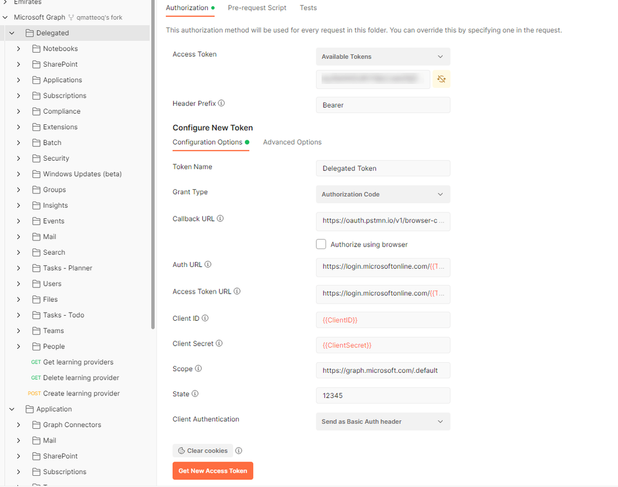The image size is (618, 487).
Task: Click the Header Prefix Bearer field
Action: tap(383, 105)
